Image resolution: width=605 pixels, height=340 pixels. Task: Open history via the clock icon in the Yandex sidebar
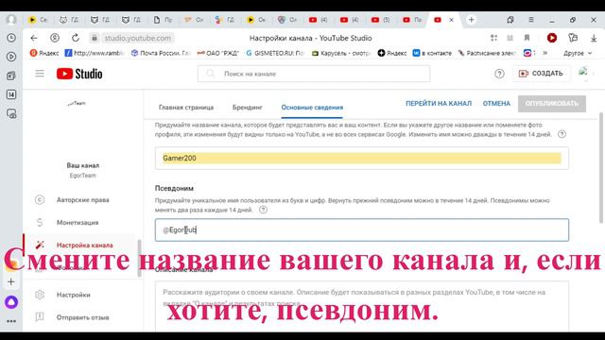[11, 38]
